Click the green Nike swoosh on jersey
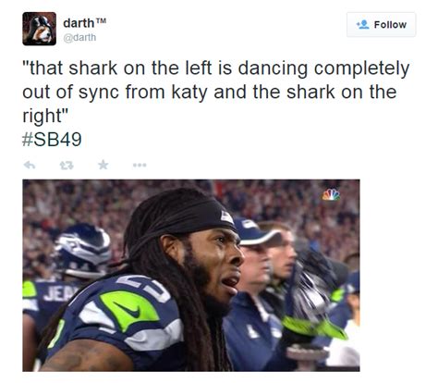This screenshot has width=438, height=383. pos(128,310)
